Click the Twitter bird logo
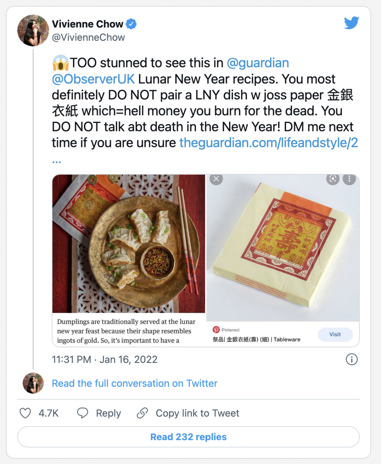Image resolution: width=381 pixels, height=464 pixels. pyautogui.click(x=351, y=23)
